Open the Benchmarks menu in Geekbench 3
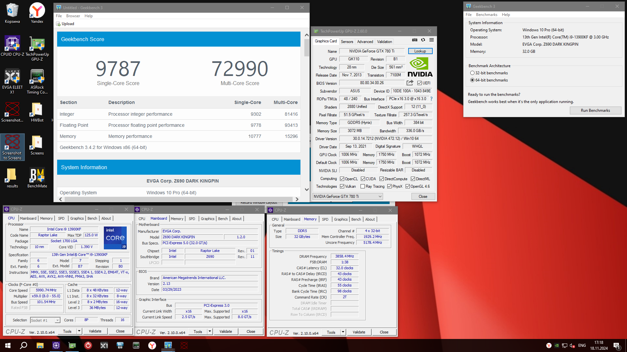This screenshot has width=627, height=352. click(487, 15)
